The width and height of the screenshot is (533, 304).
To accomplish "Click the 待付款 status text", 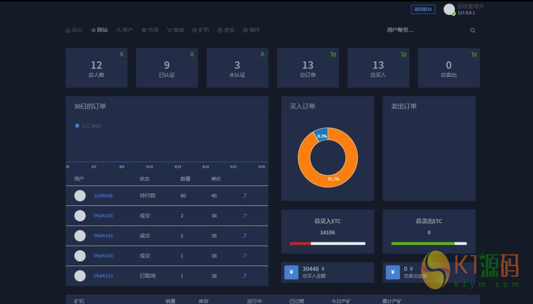I will coord(148,196).
